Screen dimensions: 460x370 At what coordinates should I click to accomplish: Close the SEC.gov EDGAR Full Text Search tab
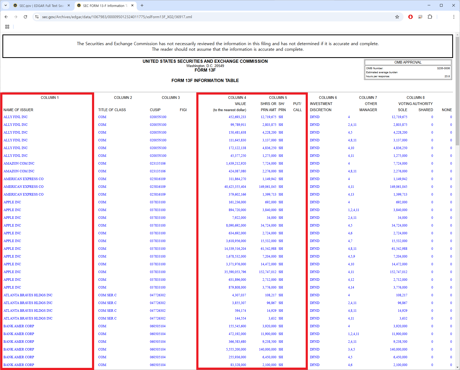click(69, 5)
